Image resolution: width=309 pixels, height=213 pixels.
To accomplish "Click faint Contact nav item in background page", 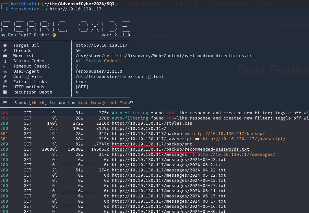I will pyautogui.click(x=158, y=36).
